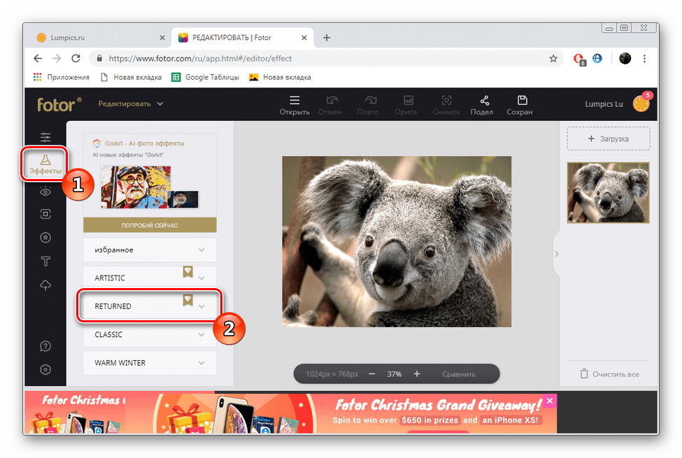Open the Chrome profile avatar
682x458 pixels.
pos(625,58)
